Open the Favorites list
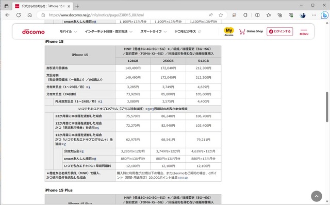Viewport: 330px width, 205px height. [269, 15]
